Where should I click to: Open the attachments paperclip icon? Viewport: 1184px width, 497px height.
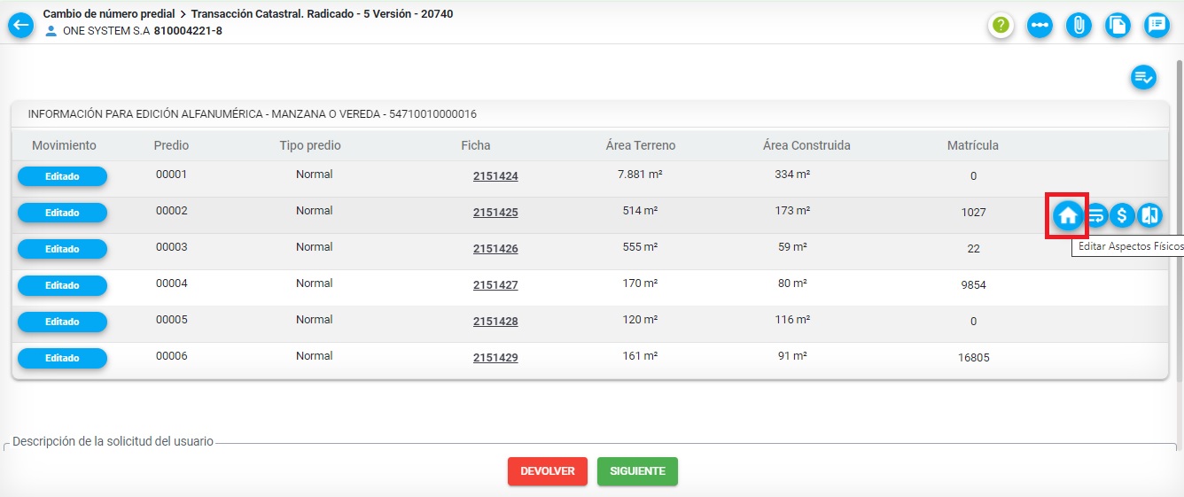[1079, 25]
